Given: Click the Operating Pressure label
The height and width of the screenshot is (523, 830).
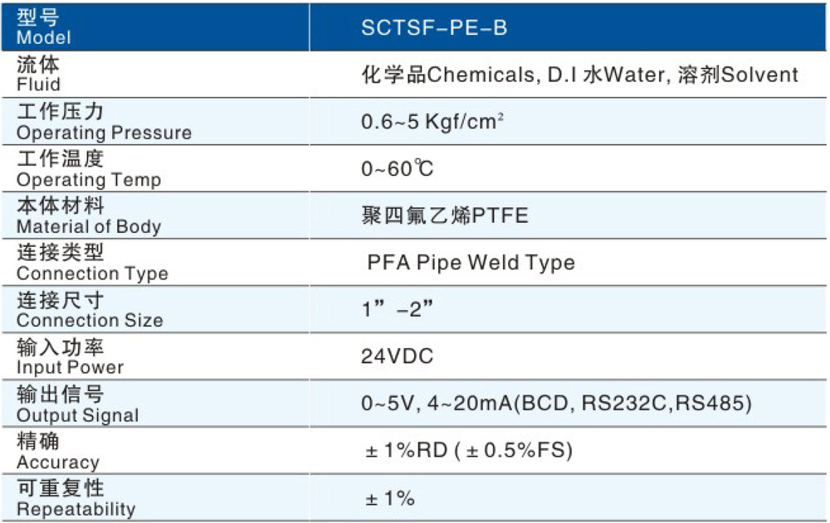Looking at the screenshot, I should coord(104,122).
